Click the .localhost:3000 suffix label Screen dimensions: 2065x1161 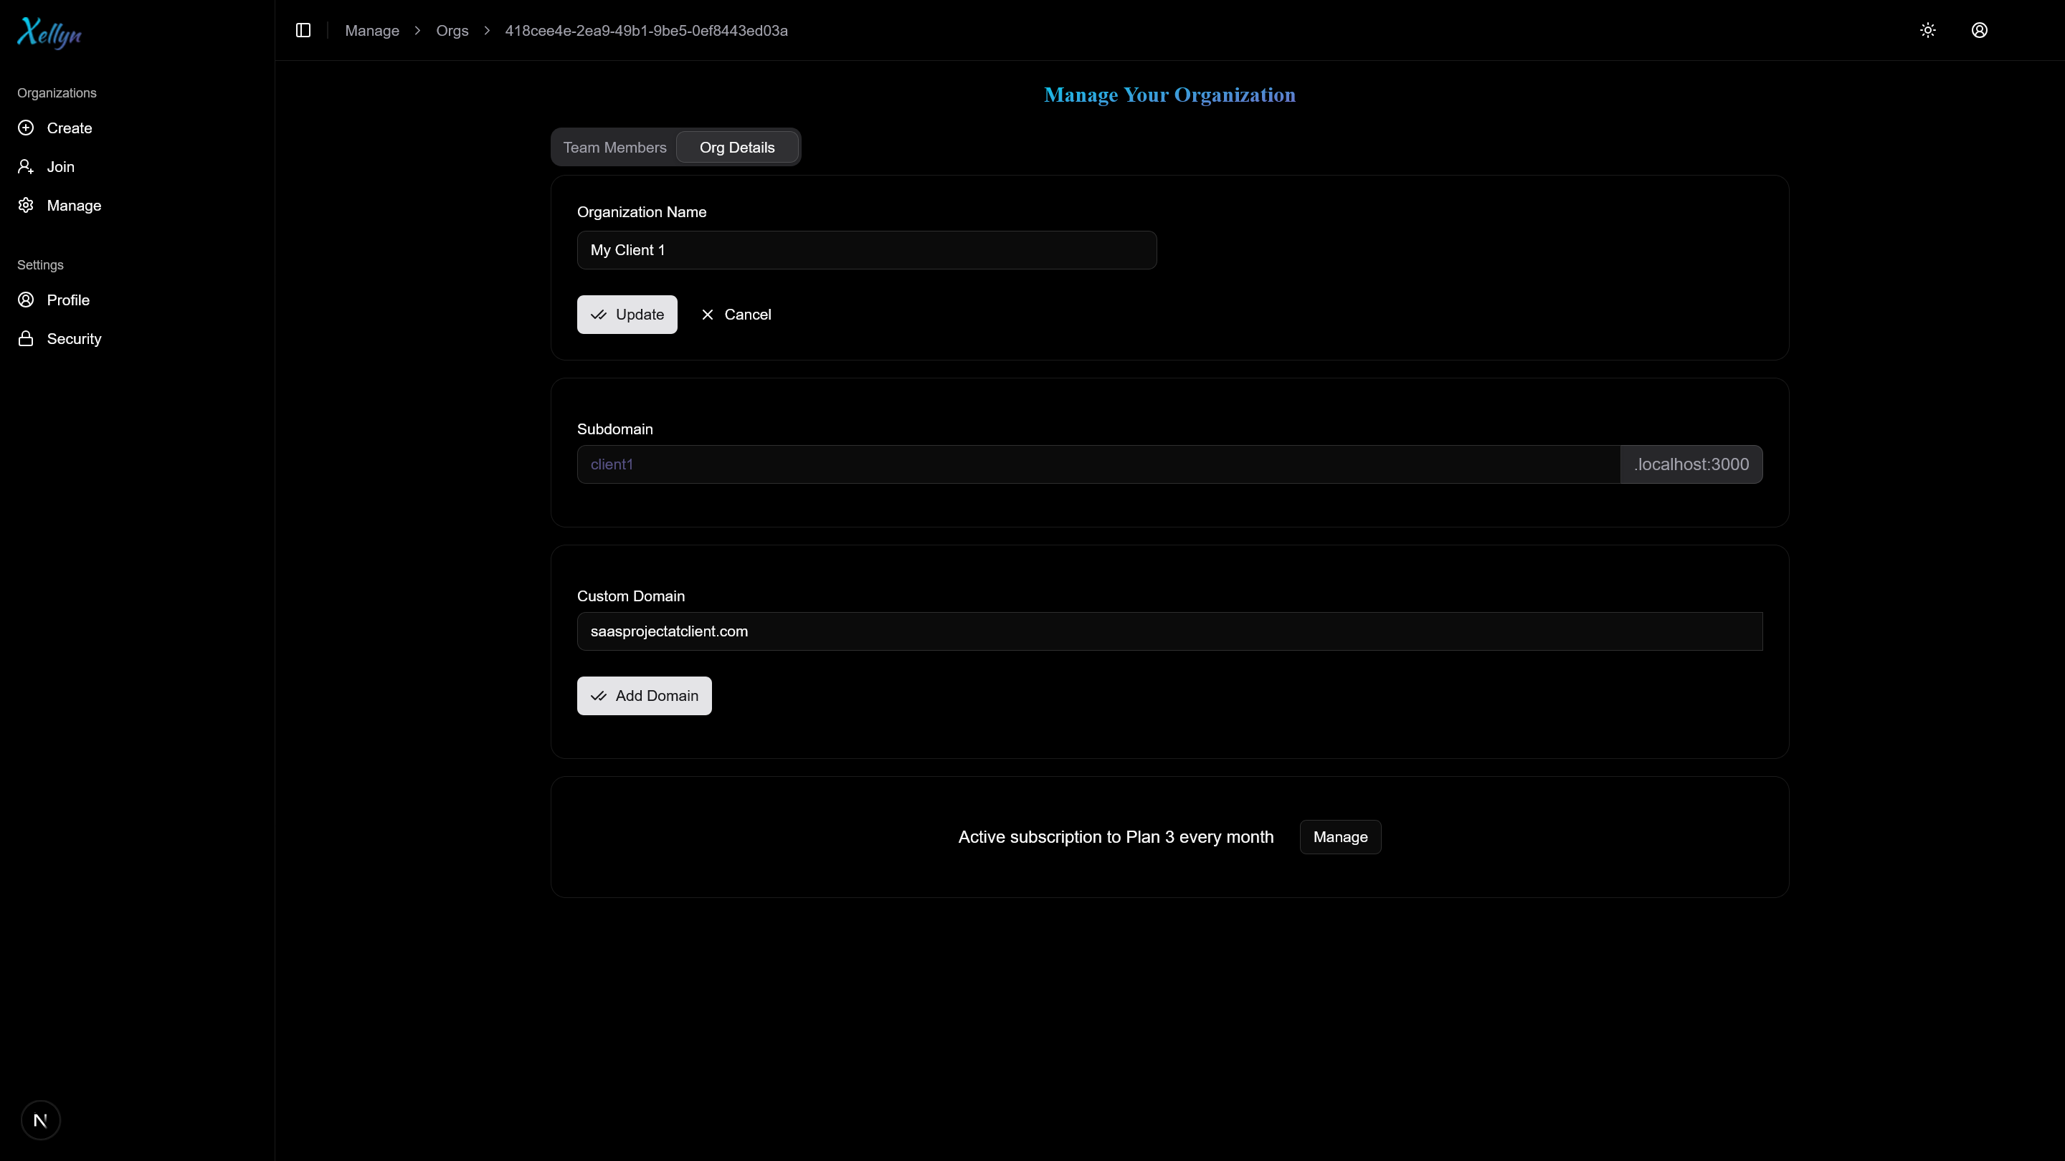pyautogui.click(x=1691, y=464)
